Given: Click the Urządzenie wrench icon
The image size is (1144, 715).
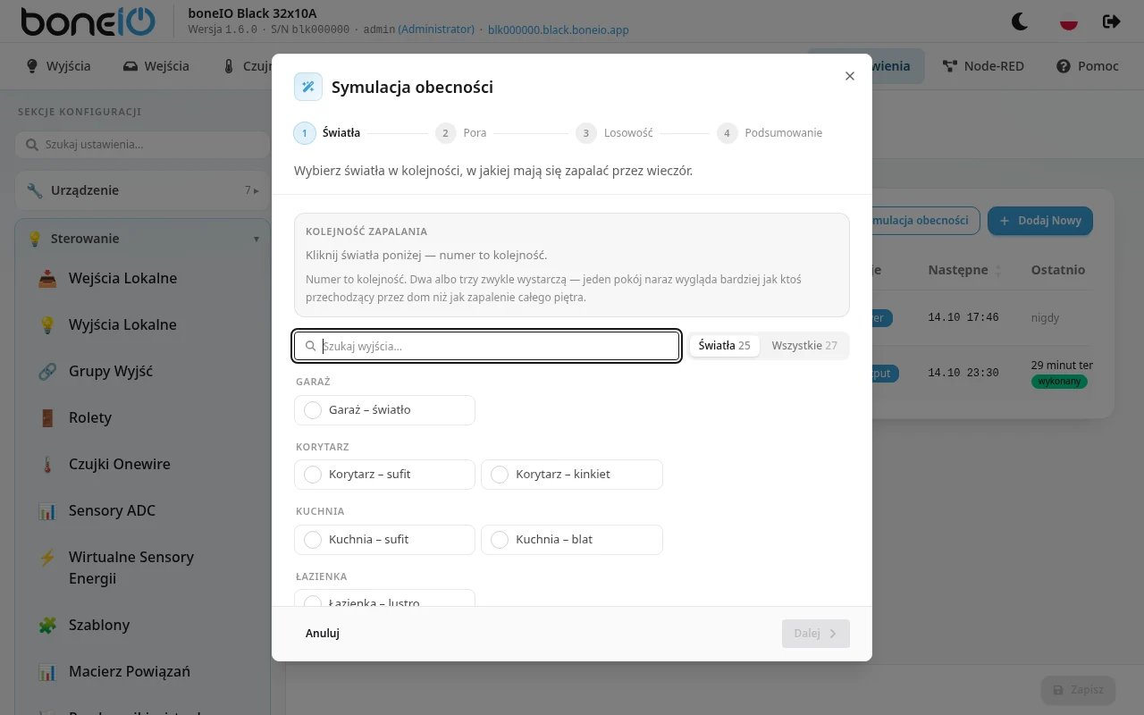Looking at the screenshot, I should click(x=35, y=190).
